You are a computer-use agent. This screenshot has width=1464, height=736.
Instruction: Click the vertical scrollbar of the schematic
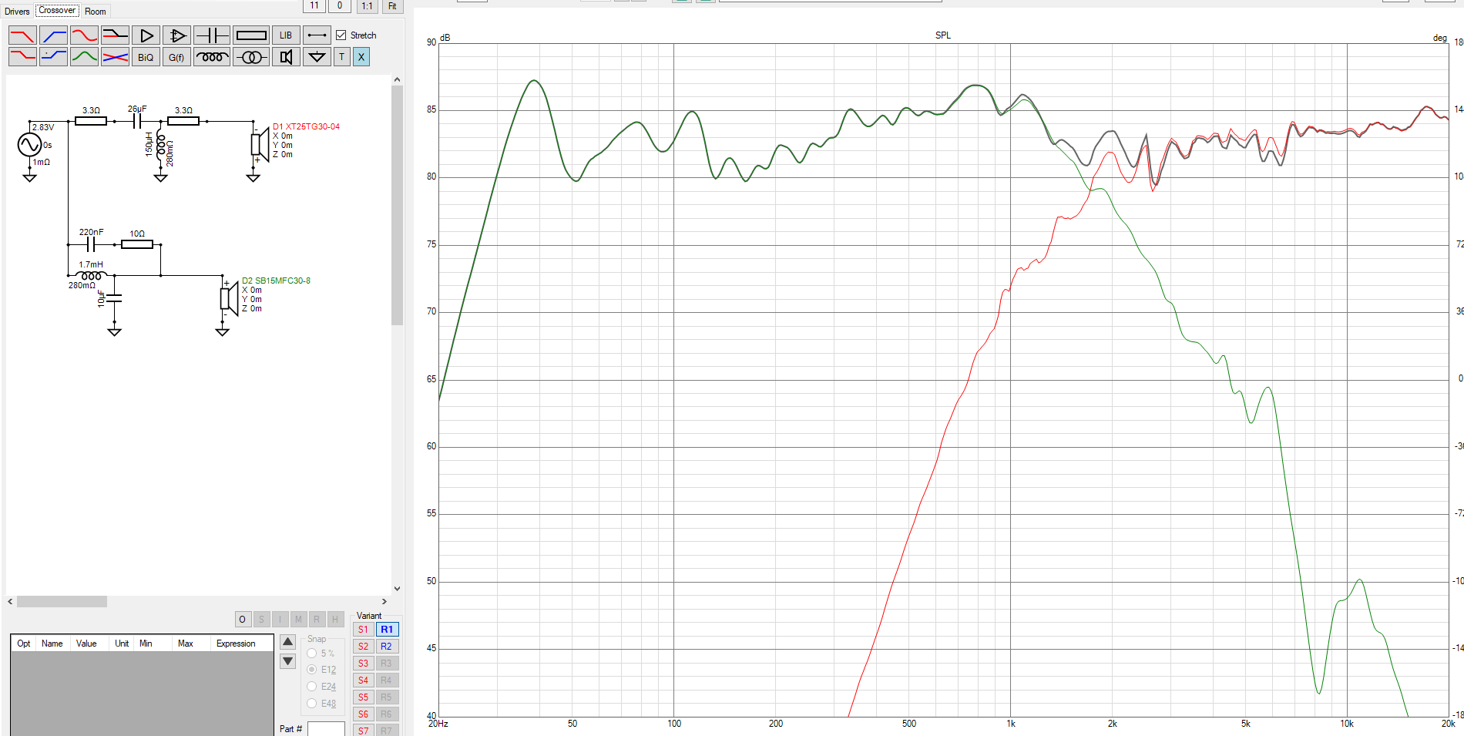tap(398, 206)
